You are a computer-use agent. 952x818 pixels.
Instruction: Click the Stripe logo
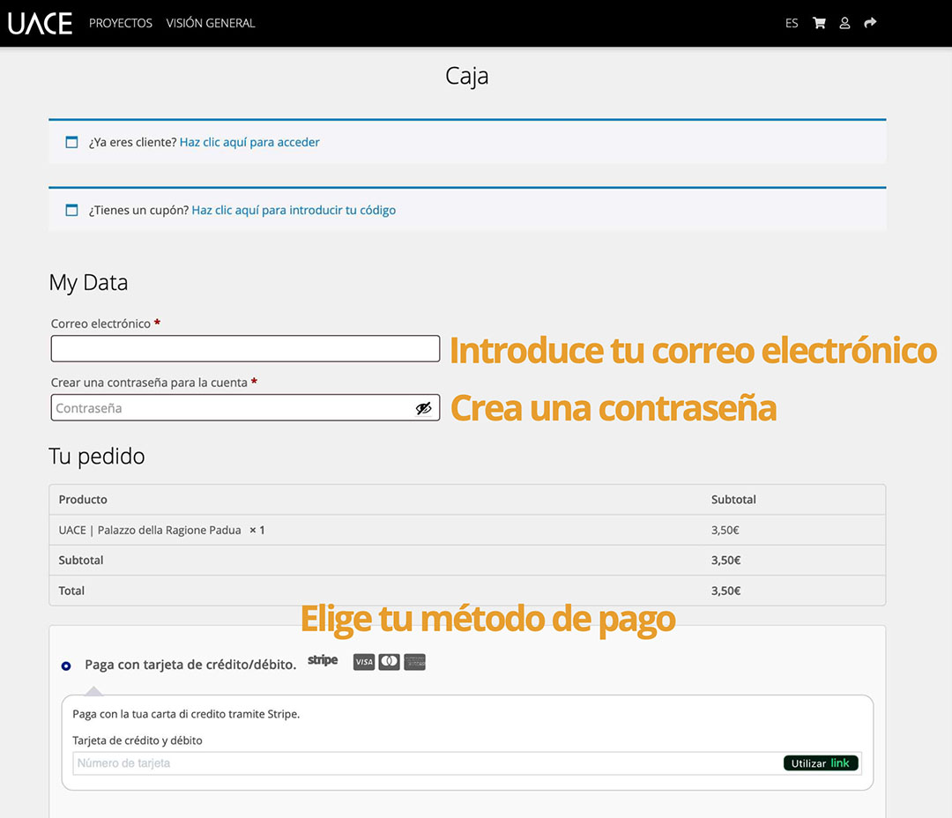tap(323, 660)
